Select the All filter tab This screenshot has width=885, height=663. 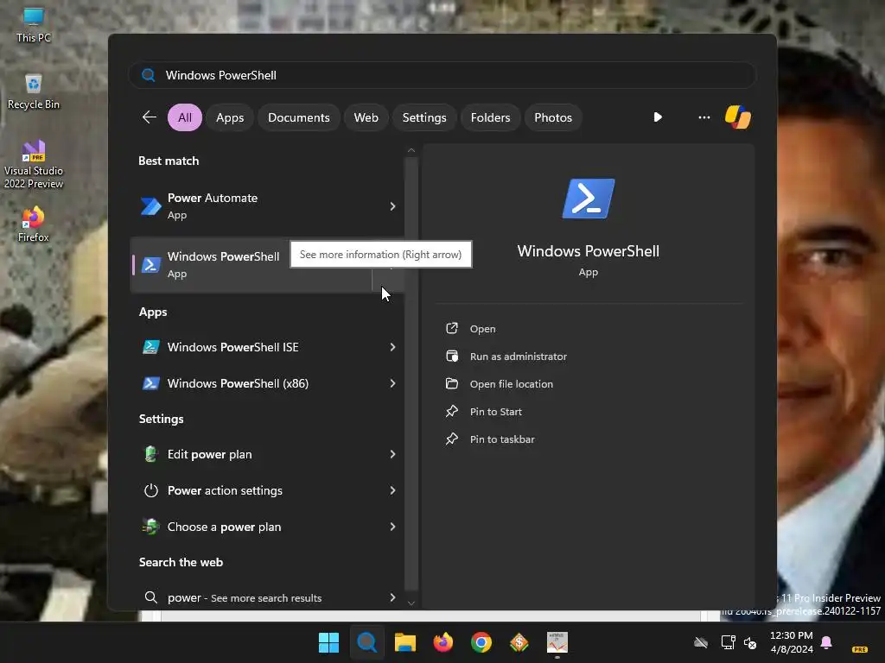pyautogui.click(x=185, y=117)
